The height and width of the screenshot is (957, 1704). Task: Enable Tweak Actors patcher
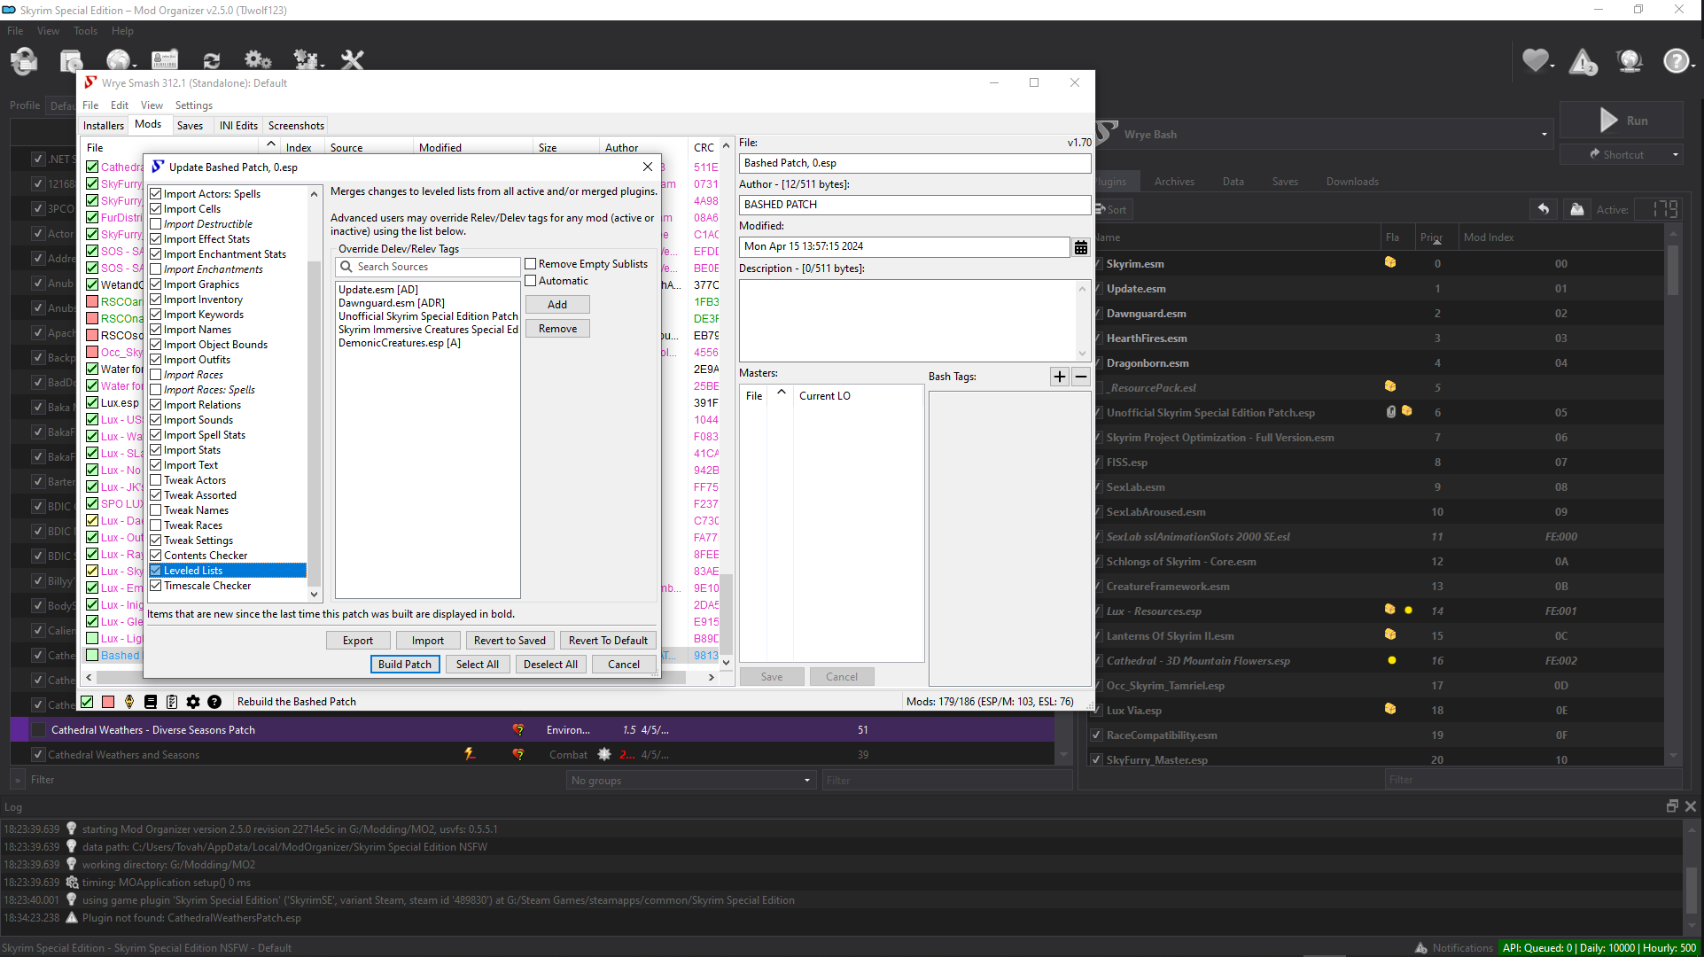click(156, 480)
